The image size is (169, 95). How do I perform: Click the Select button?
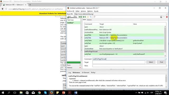click(x=151, y=62)
